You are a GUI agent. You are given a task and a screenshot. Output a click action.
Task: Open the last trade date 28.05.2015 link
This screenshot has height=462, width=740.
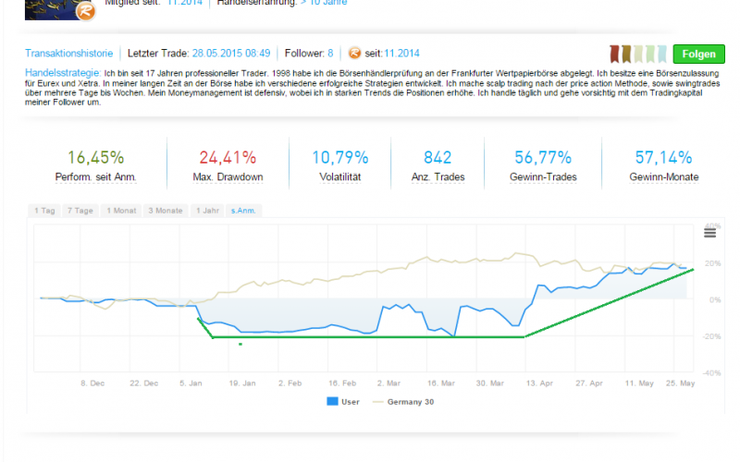tap(232, 53)
